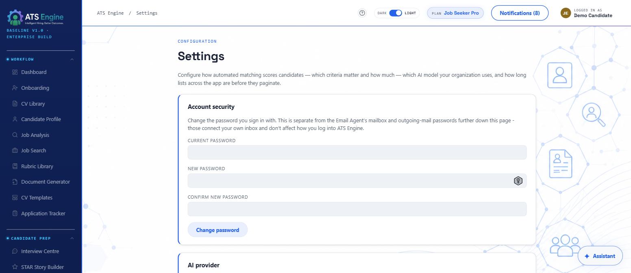
Task: Click the Confirm New Password field
Action: (x=357, y=209)
